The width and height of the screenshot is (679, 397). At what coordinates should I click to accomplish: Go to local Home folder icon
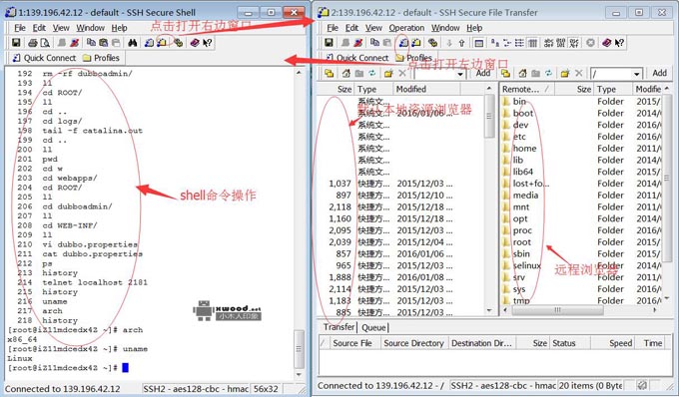point(346,73)
